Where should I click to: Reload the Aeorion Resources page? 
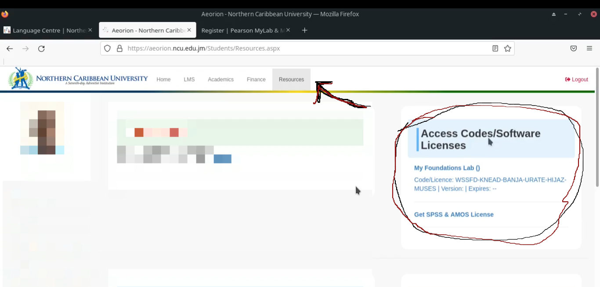(x=41, y=48)
